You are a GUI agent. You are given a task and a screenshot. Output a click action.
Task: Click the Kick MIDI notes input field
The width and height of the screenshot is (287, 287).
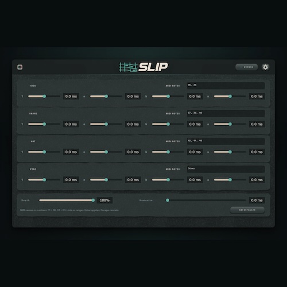(226, 86)
